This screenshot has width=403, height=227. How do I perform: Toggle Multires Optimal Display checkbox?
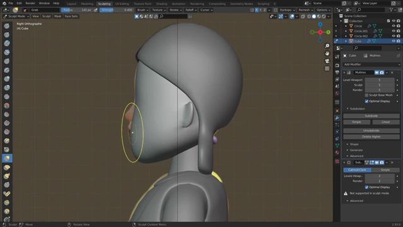[x=366, y=102]
